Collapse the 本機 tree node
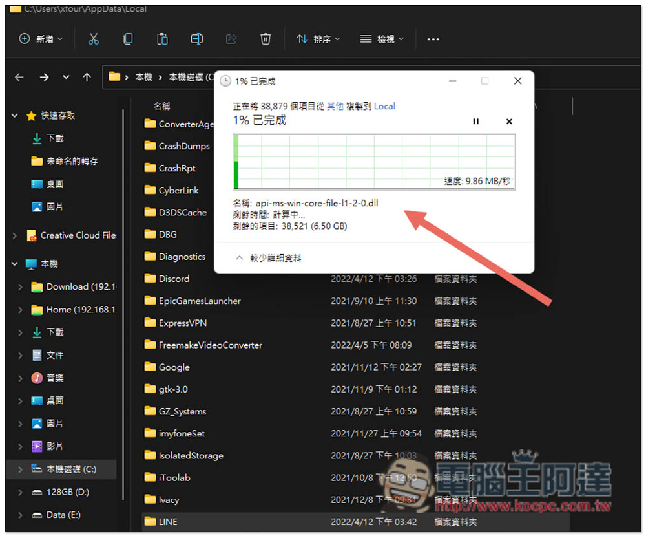The height and width of the screenshot is (538, 646). 15,264
